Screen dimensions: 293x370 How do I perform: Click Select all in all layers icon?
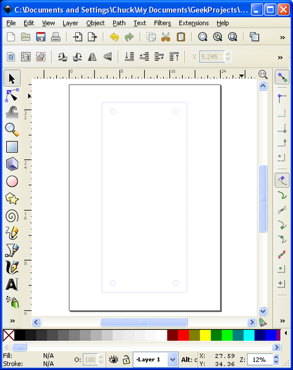(26, 57)
